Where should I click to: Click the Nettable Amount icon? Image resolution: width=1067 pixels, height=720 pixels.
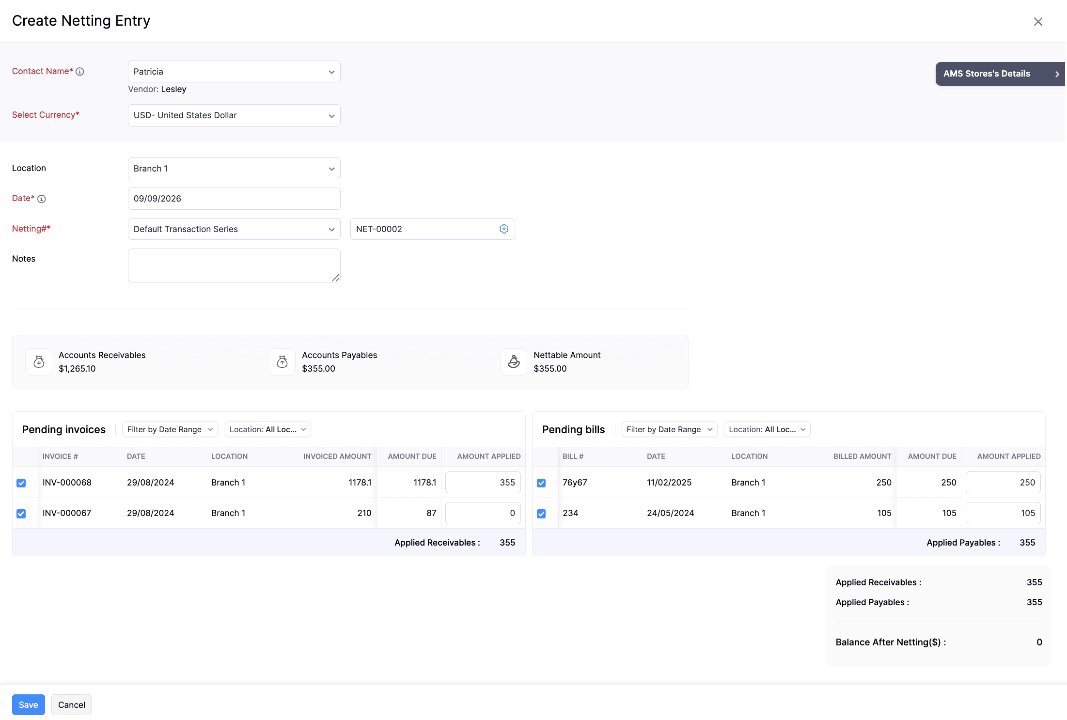click(514, 362)
